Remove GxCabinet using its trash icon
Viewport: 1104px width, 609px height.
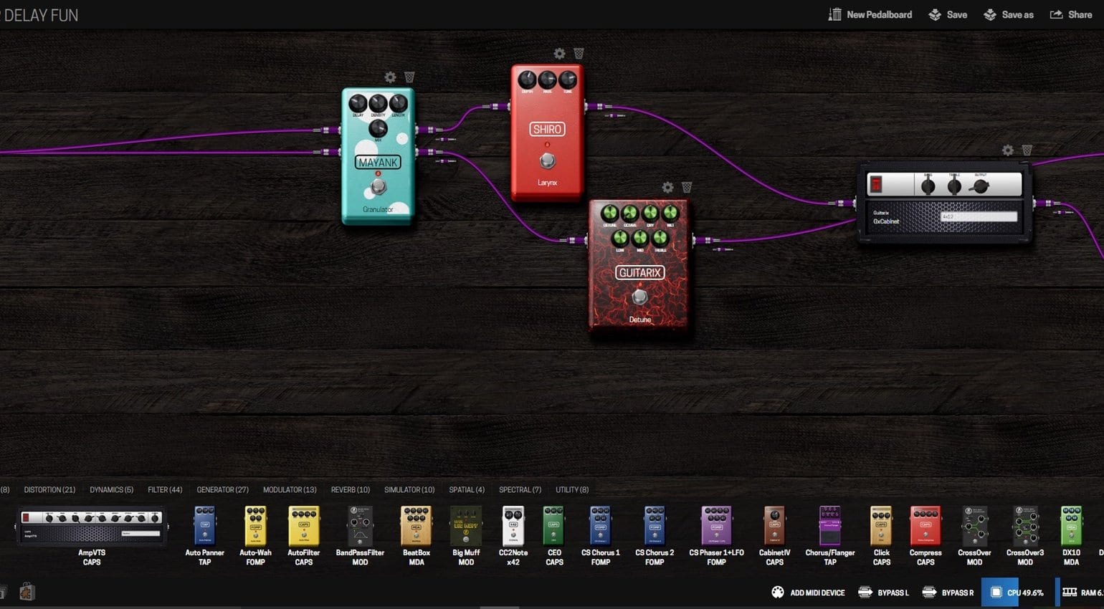coord(1027,150)
